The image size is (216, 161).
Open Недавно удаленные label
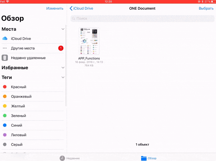pos(28,58)
